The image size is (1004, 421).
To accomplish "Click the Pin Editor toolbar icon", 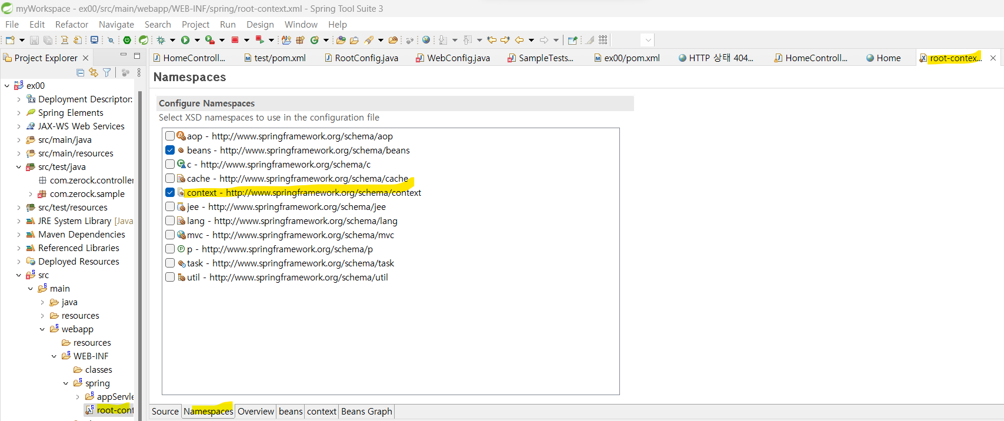I will (572, 40).
